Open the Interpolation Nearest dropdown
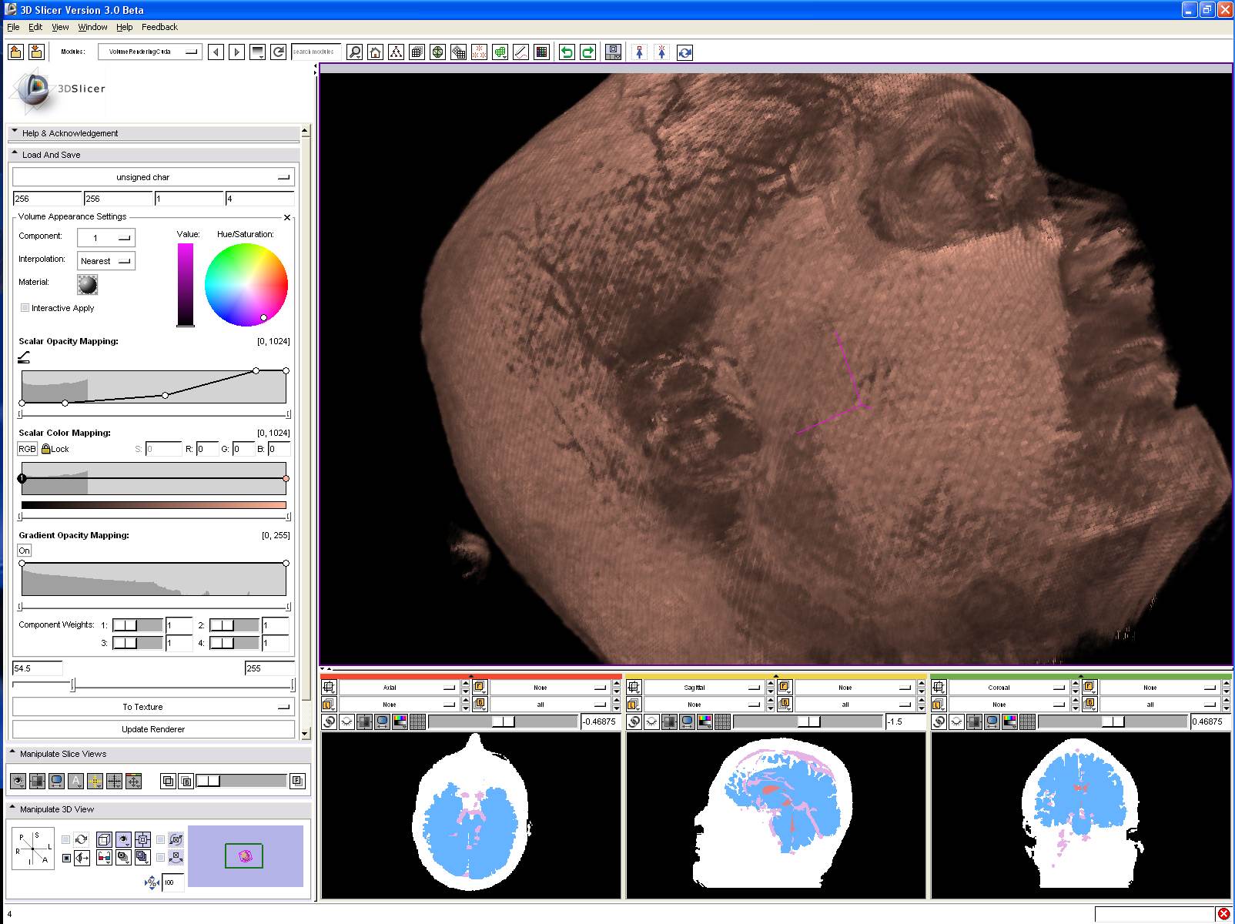This screenshot has width=1235, height=924. point(106,261)
